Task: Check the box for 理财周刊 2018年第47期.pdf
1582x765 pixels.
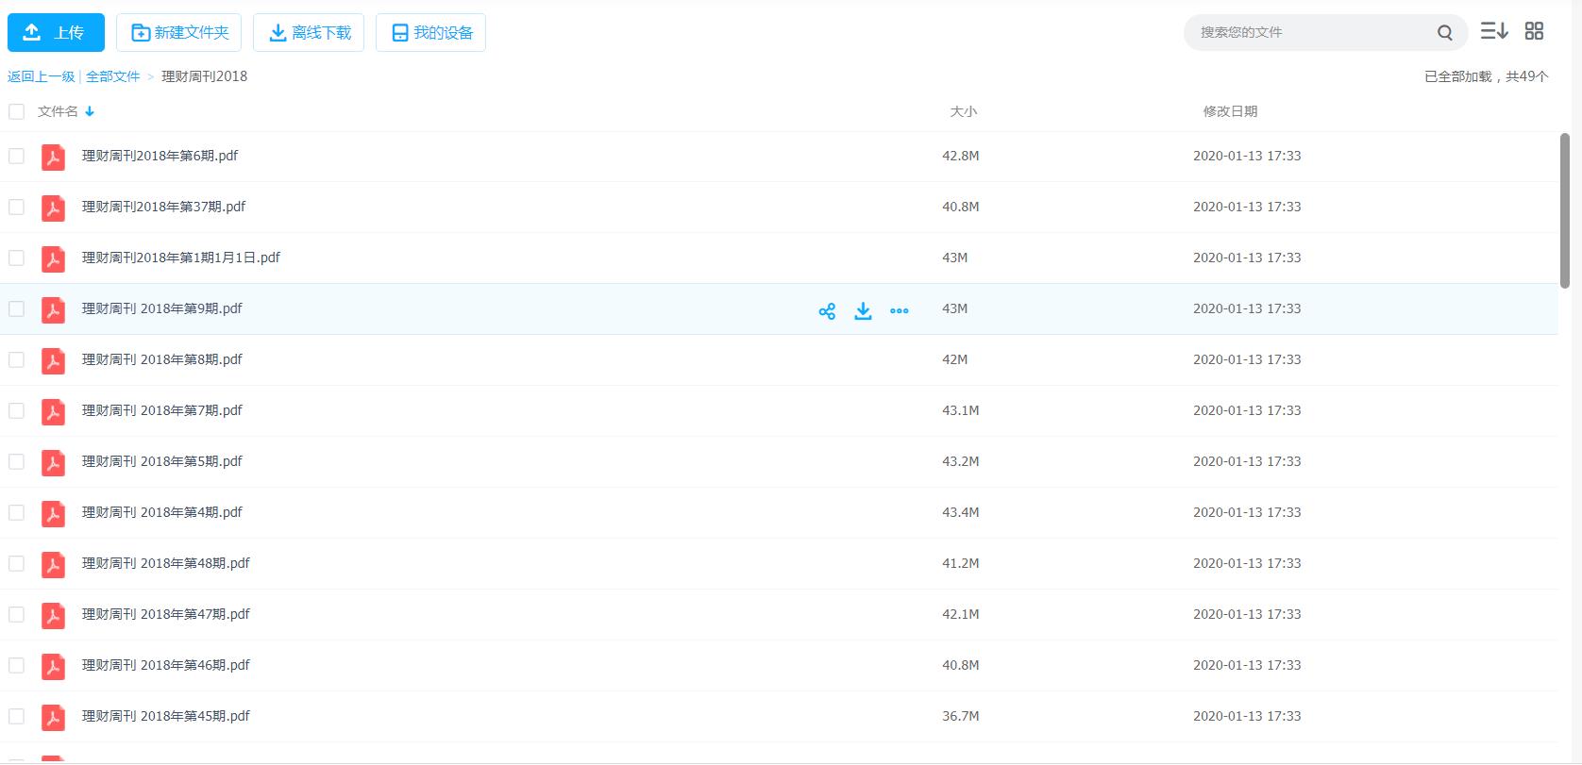Action: click(16, 614)
